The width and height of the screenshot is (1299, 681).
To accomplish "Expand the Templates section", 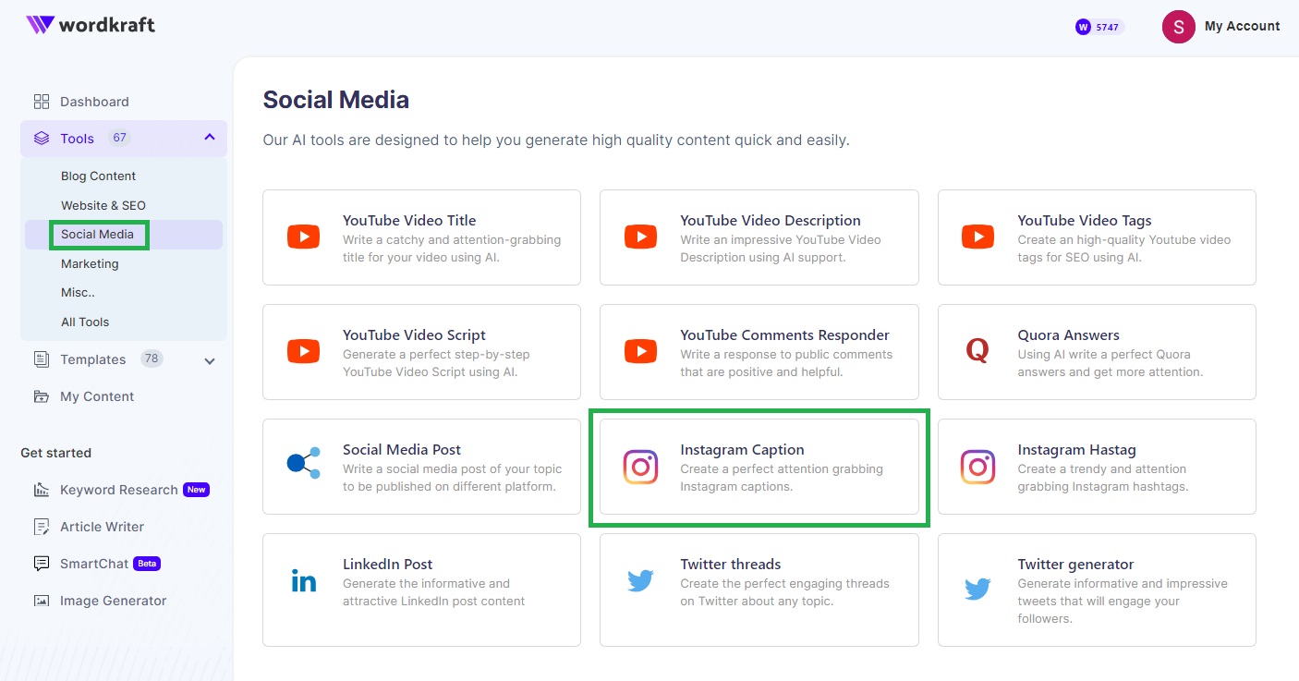I will (x=209, y=360).
